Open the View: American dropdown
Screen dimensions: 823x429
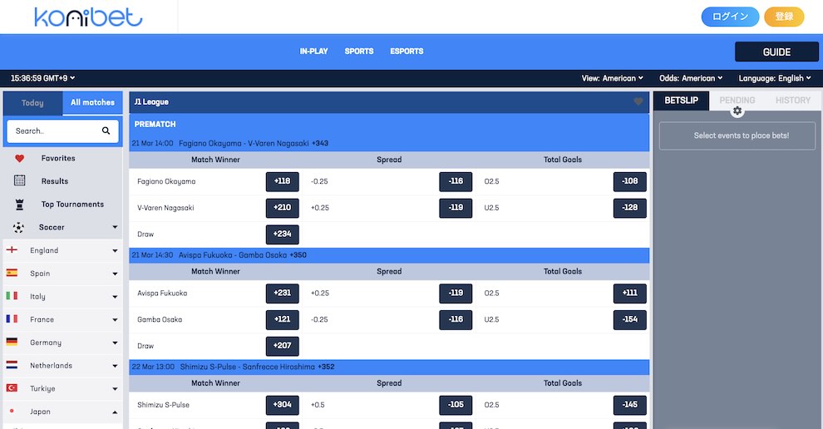pos(612,78)
